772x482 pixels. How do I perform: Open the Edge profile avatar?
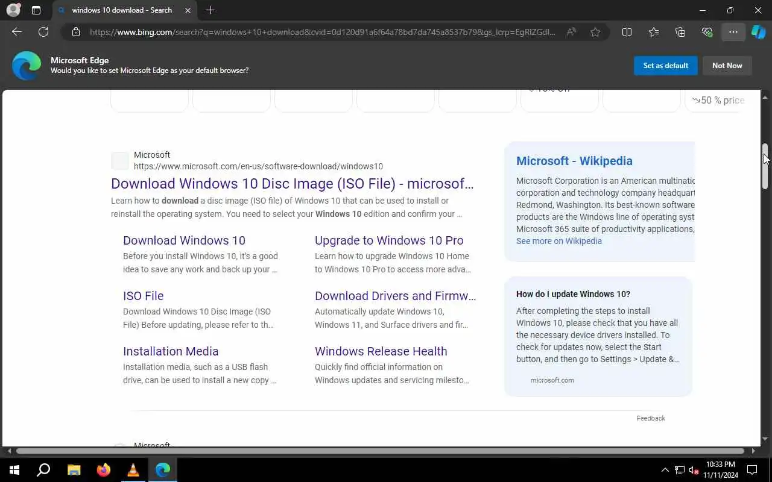click(13, 10)
